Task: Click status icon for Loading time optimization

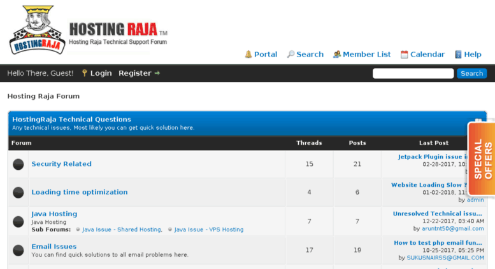Action: coord(18,193)
